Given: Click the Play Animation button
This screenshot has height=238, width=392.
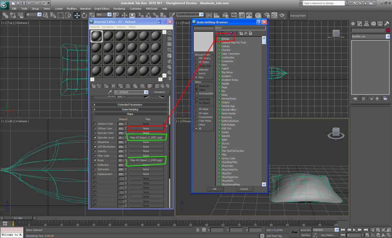Looking at the screenshot, I should coord(354,230).
